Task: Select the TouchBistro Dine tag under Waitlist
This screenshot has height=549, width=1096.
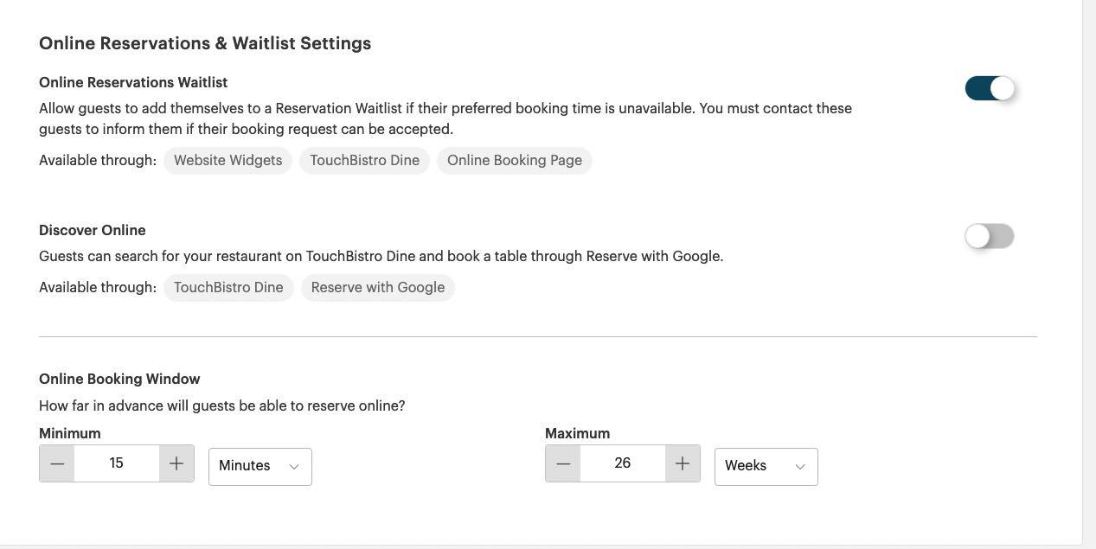Action: point(364,160)
